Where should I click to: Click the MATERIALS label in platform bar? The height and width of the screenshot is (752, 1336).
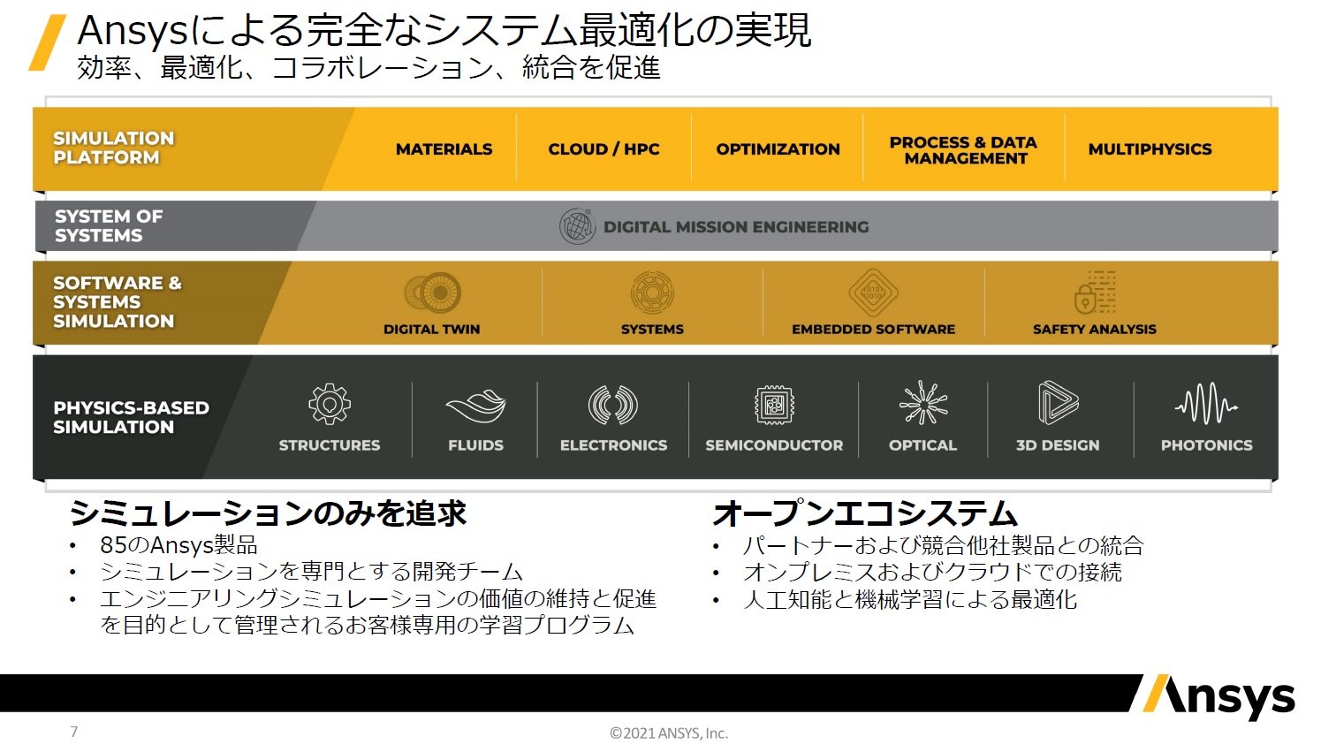click(x=444, y=149)
